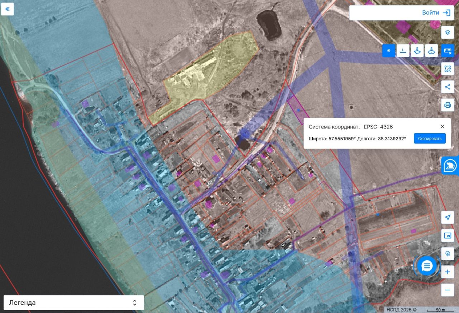Image resolution: width=459 pixels, height=313 pixels.
Task: Click the НСПД 2025 © attribution text
Action: (x=401, y=310)
